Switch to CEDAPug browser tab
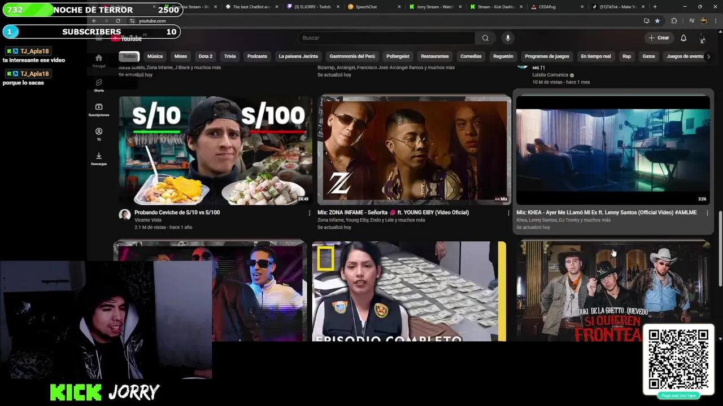Screen dimensions: 723x406 557,7
